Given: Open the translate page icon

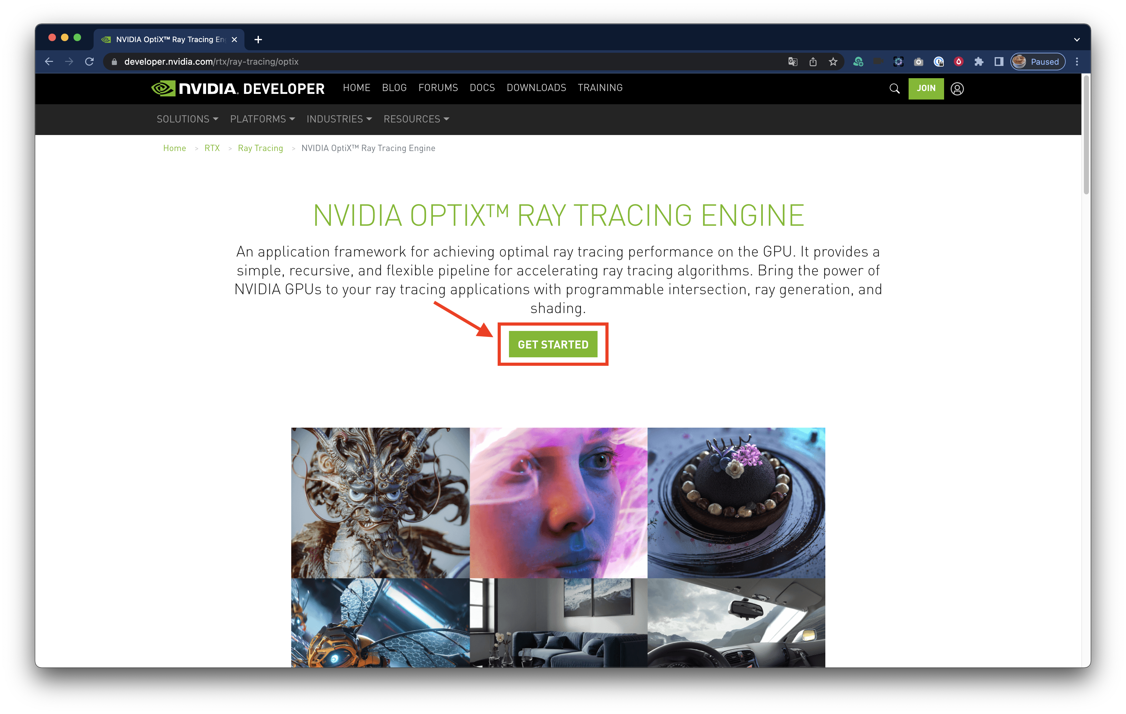Looking at the screenshot, I should tap(793, 62).
